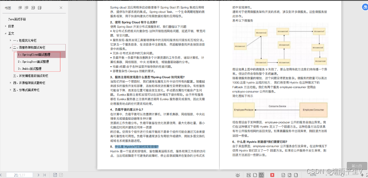This screenshot has height=178, width=368.
Task: Fit page width icon
Action: [x=296, y=175]
